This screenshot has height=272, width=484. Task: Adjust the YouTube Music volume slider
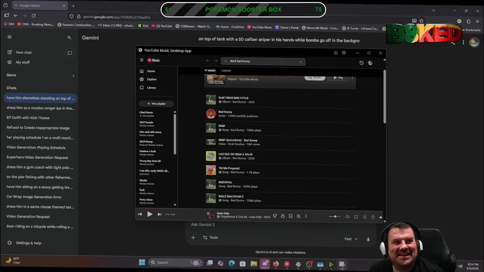tap(335, 217)
